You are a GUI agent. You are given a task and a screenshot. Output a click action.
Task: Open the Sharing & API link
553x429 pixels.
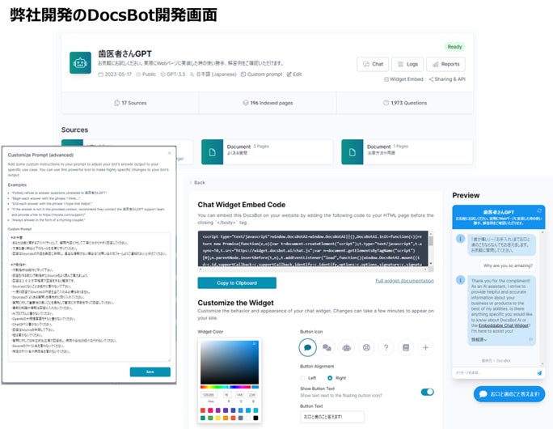tap(447, 79)
